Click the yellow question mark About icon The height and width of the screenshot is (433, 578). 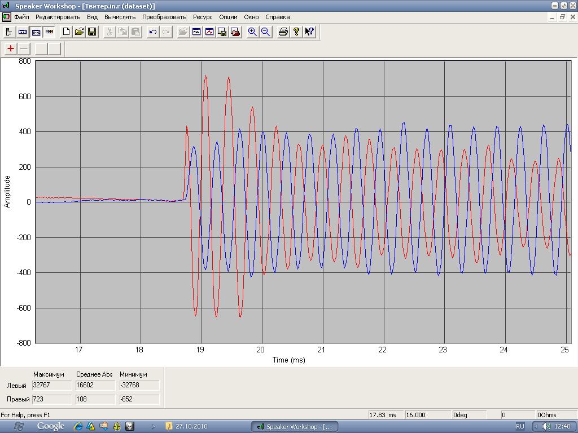(x=296, y=32)
